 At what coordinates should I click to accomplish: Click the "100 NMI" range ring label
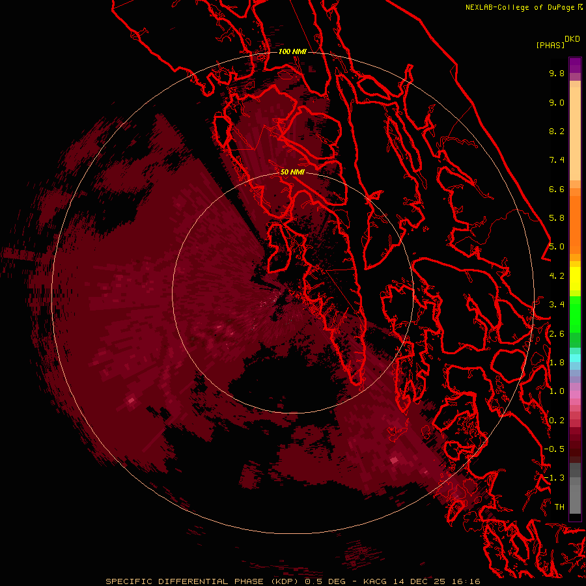(x=292, y=51)
